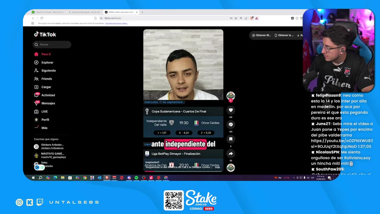Open Windows taskbar search
The height and width of the screenshot is (214, 380).
(40, 178)
